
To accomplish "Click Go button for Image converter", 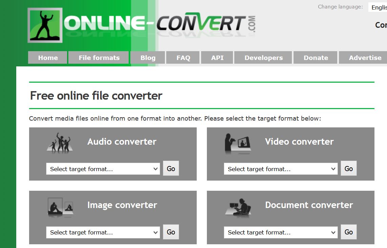I will tap(171, 232).
